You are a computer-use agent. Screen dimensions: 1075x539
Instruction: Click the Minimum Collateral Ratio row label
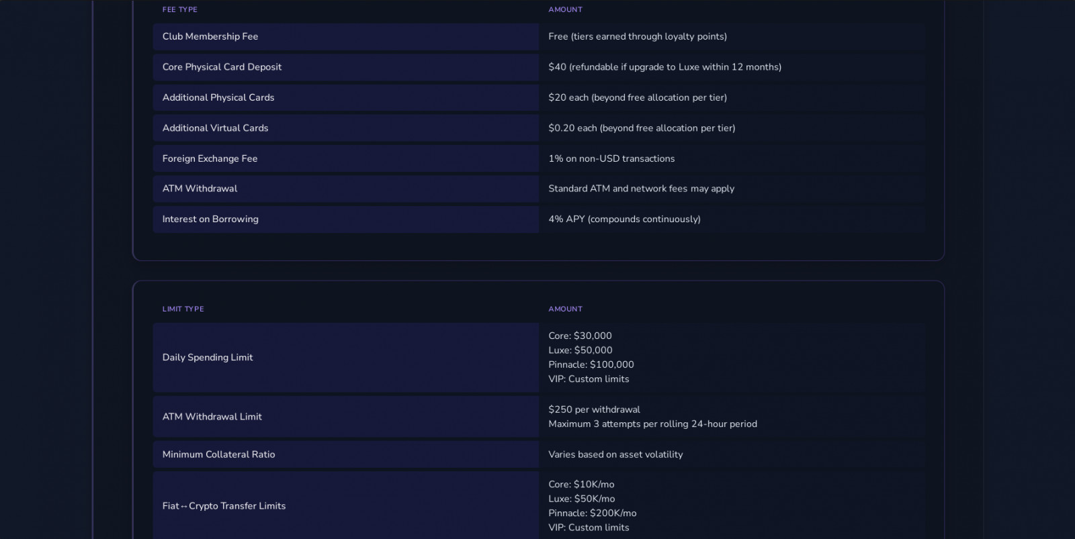(x=218, y=454)
